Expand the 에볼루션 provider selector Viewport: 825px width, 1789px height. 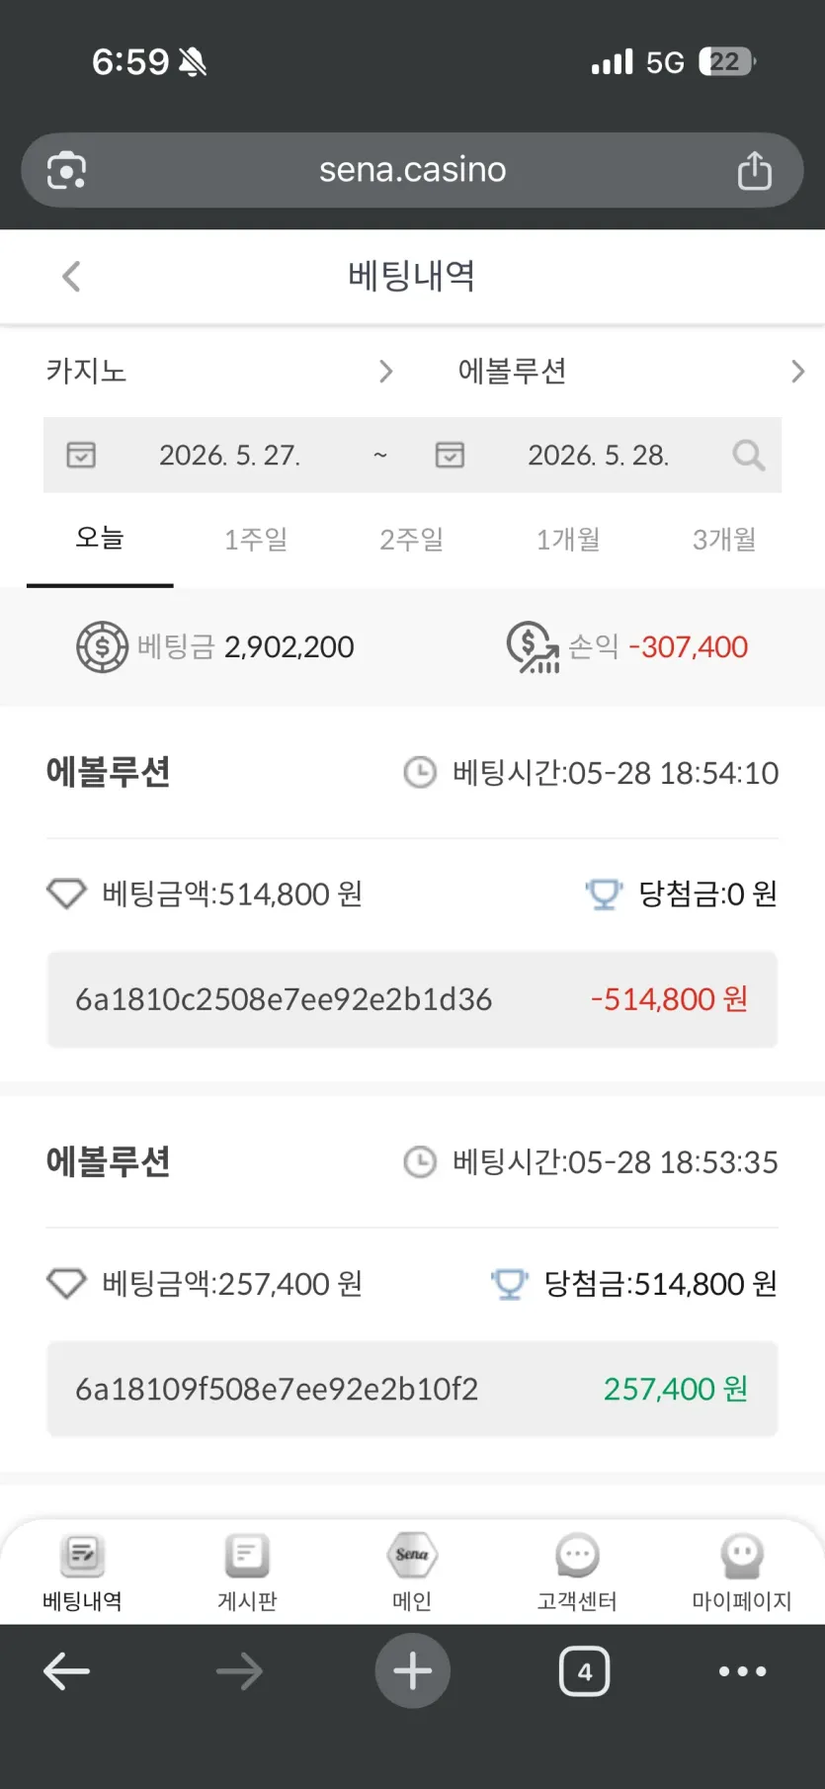[x=631, y=371]
